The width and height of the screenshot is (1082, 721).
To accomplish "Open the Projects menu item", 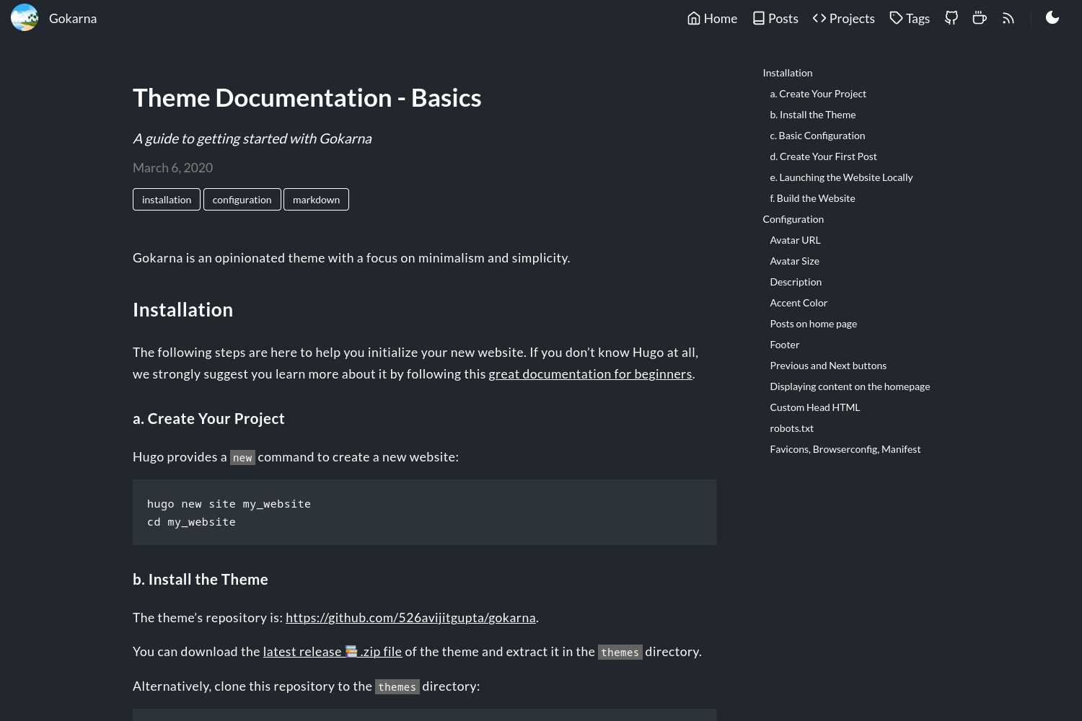I will pyautogui.click(x=843, y=18).
